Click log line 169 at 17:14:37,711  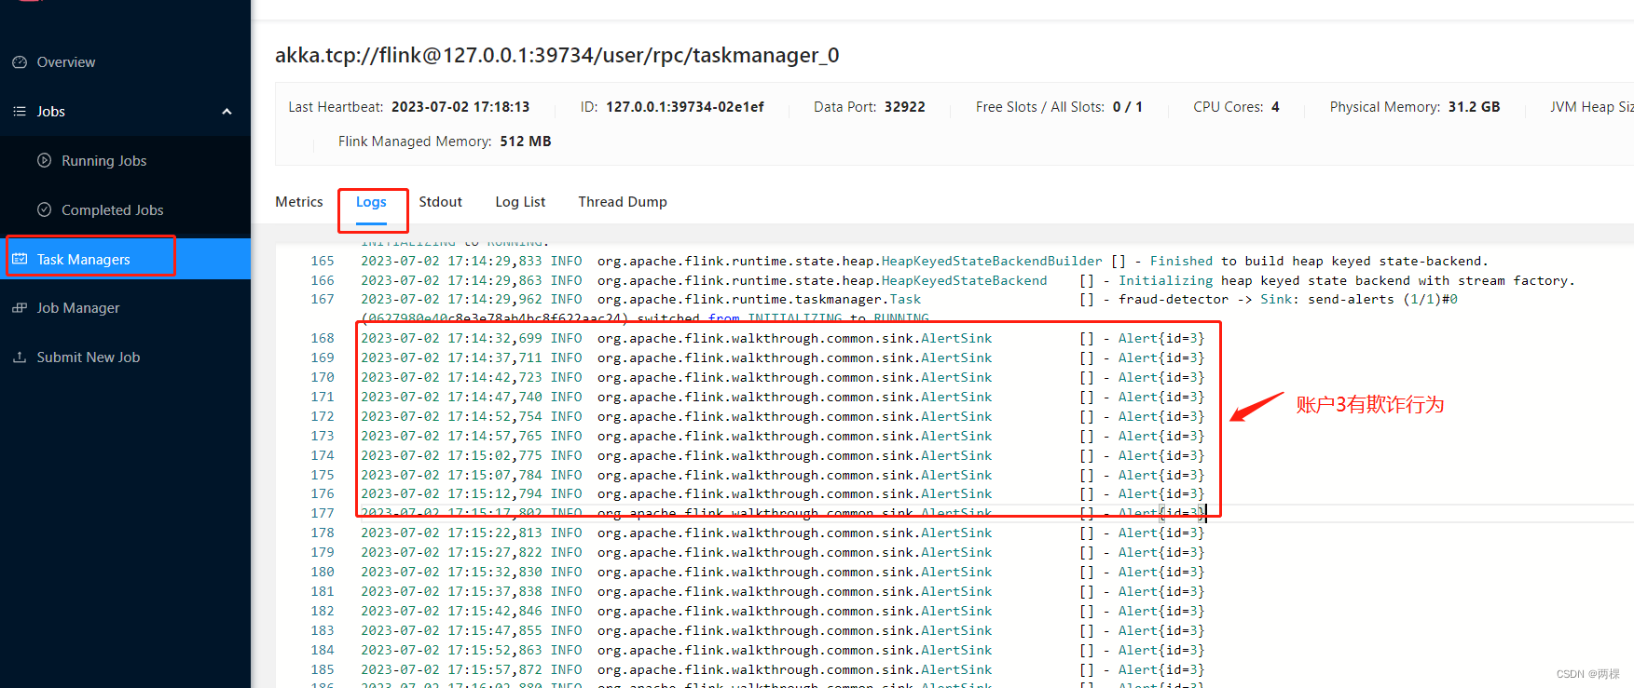pos(783,358)
